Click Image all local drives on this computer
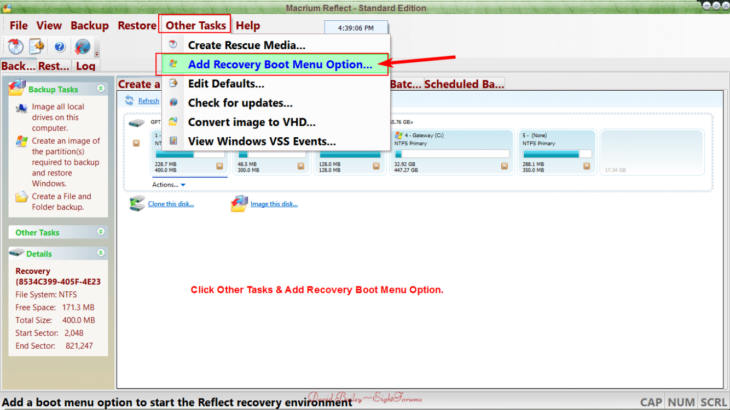This screenshot has height=410, width=730. pyautogui.click(x=58, y=118)
